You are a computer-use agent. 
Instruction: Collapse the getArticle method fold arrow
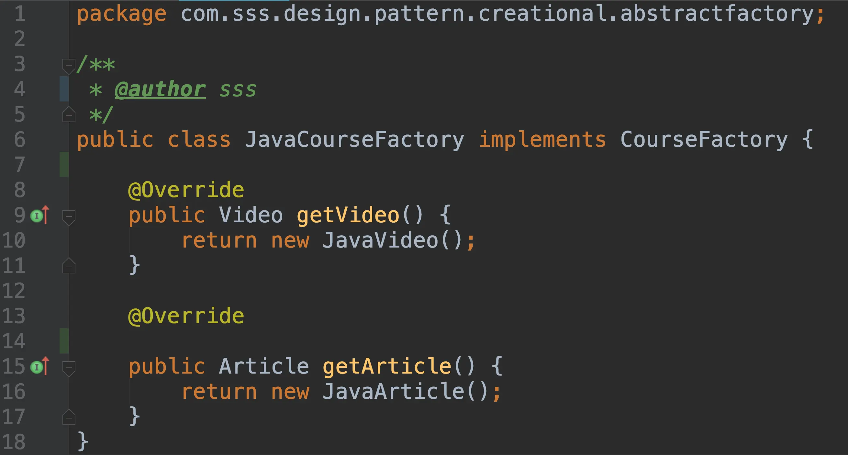click(x=69, y=368)
